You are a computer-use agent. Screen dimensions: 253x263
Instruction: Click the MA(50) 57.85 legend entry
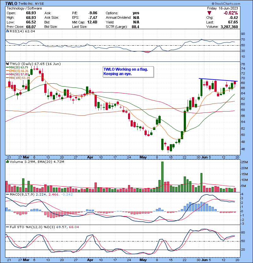[x=17, y=74]
